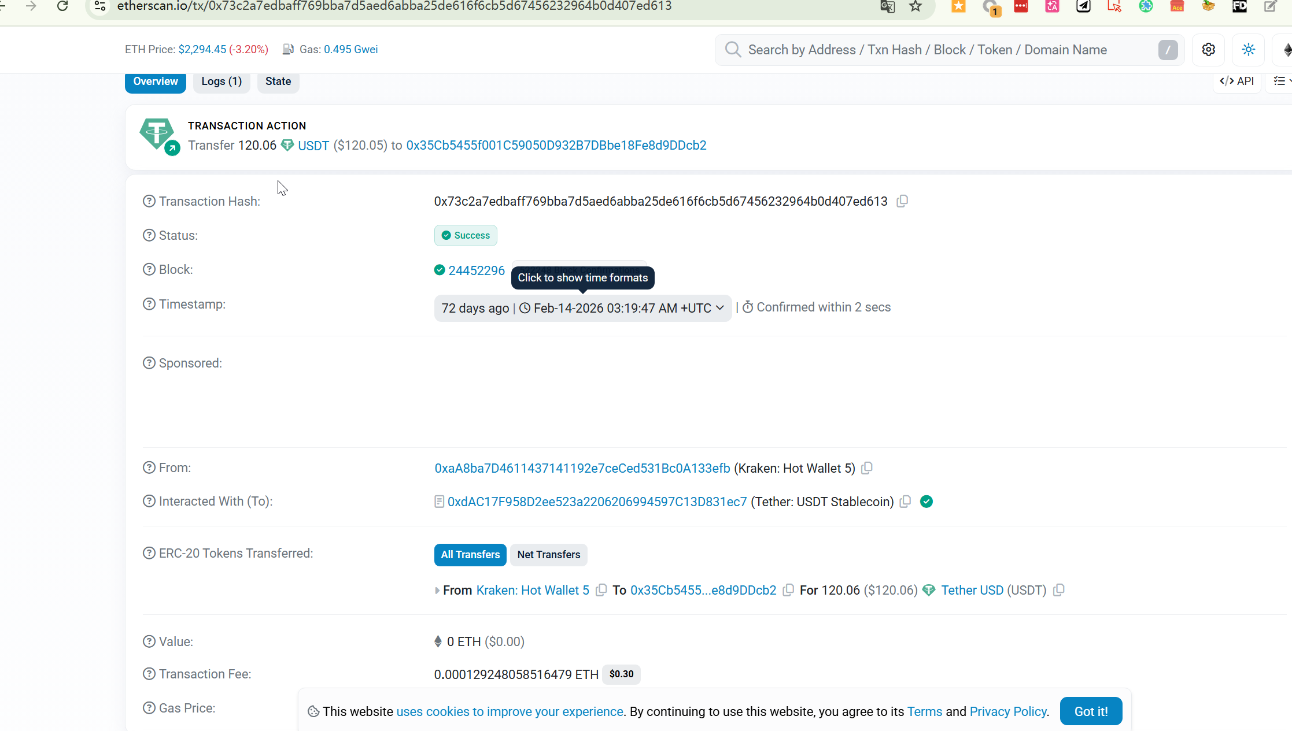This screenshot has width=1292, height=731.
Task: Expand the ERC-20 transfer row triangle
Action: (x=437, y=591)
